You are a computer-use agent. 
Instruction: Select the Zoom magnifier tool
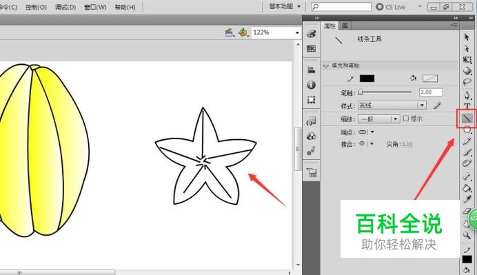(x=467, y=235)
